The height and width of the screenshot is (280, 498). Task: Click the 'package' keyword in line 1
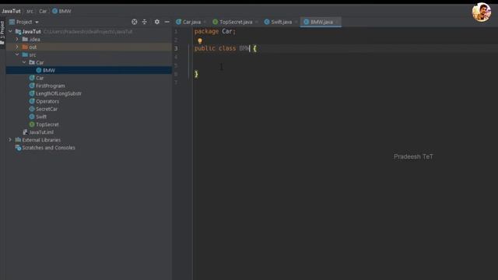[x=206, y=31]
